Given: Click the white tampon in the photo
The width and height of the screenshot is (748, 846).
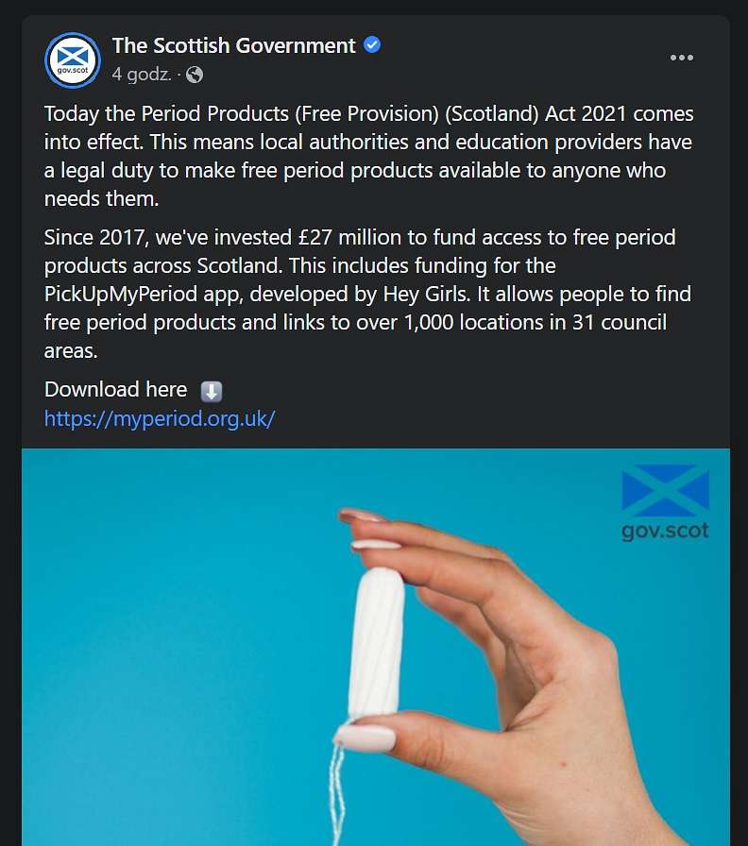Looking at the screenshot, I should click(377, 644).
